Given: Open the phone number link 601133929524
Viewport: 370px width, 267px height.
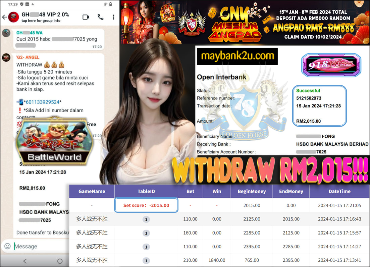Looking at the screenshot, I should (x=43, y=102).
